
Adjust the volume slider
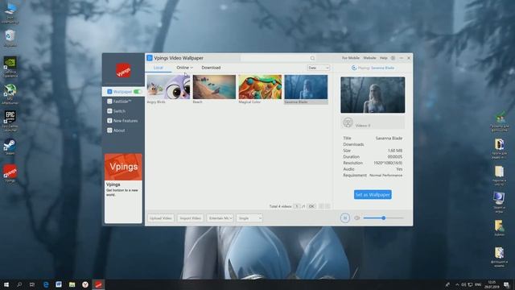[383, 218]
